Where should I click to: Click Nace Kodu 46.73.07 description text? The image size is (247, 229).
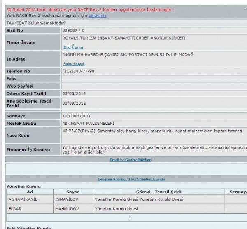pyautogui.click(x=152, y=131)
